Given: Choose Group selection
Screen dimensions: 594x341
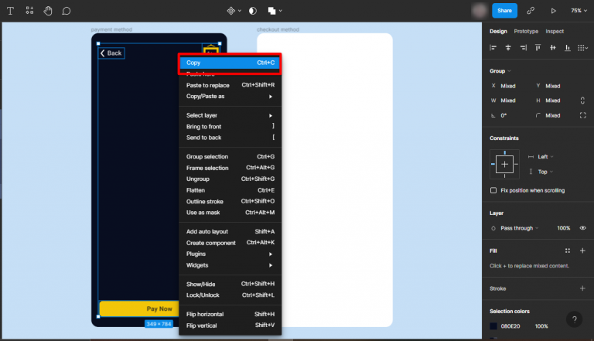Looking at the screenshot, I should pyautogui.click(x=230, y=157).
